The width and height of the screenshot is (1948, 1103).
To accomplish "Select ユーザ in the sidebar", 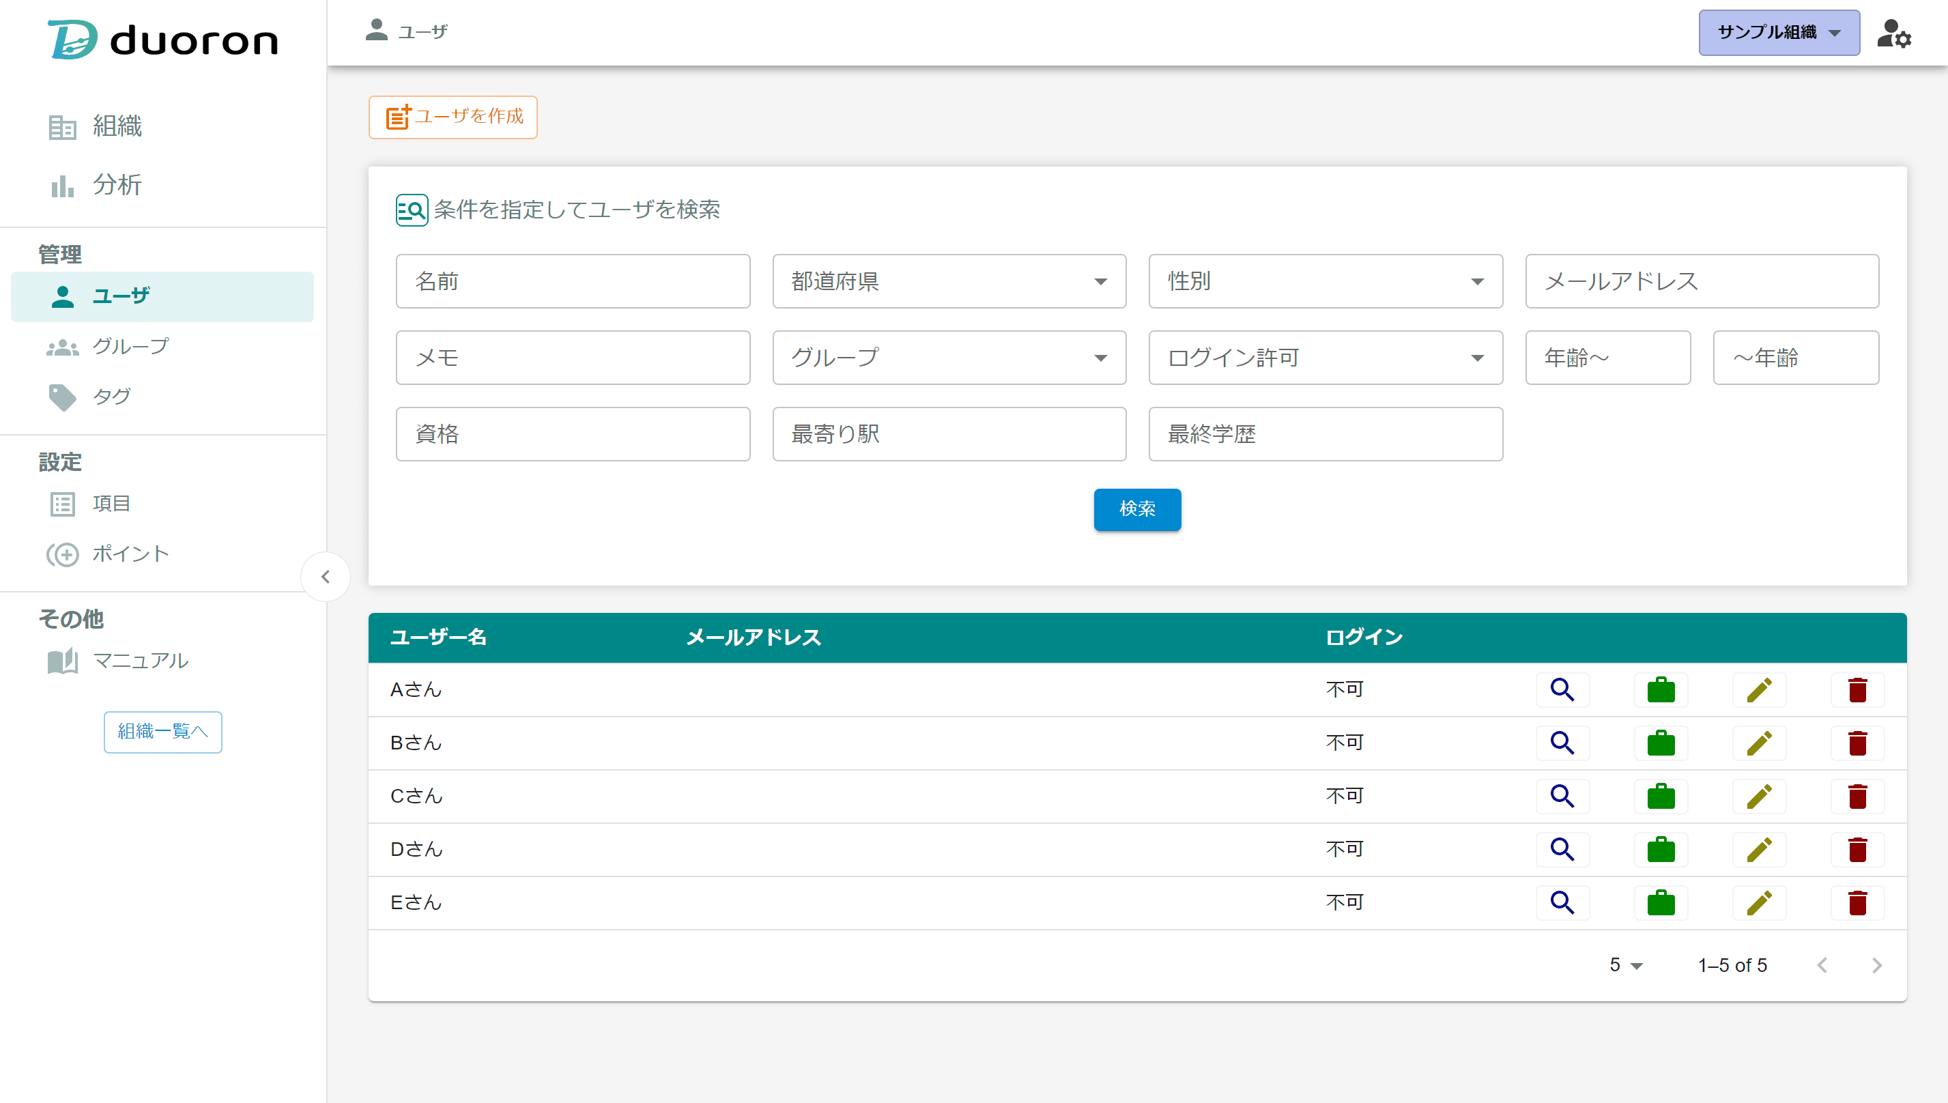I will tap(163, 296).
